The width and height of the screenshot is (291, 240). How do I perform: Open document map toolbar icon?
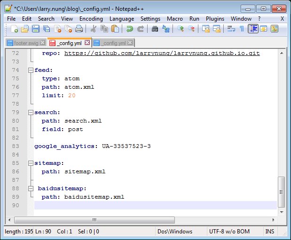[275, 29]
